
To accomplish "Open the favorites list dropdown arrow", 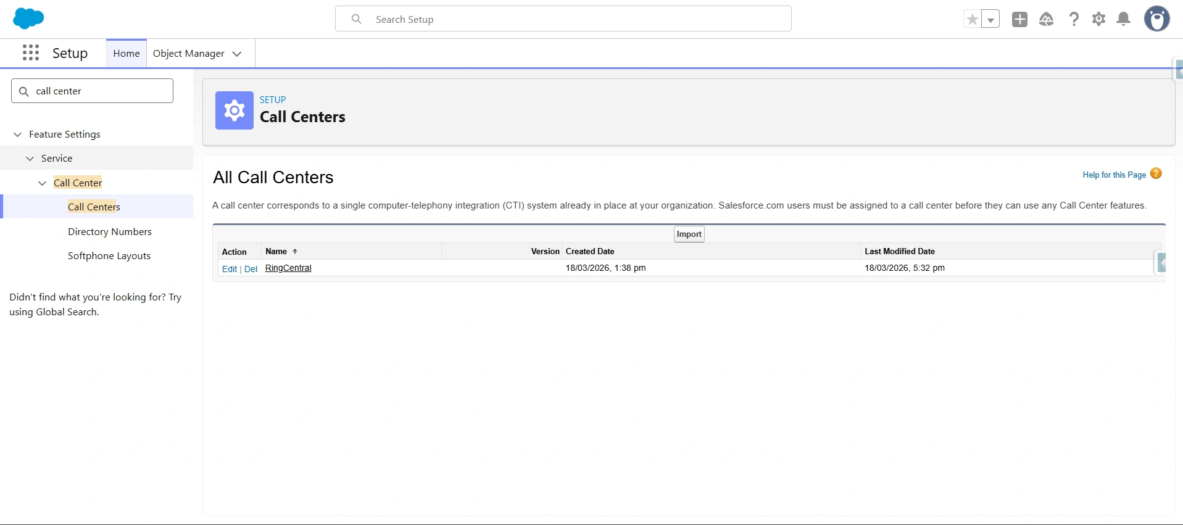I will (990, 20).
